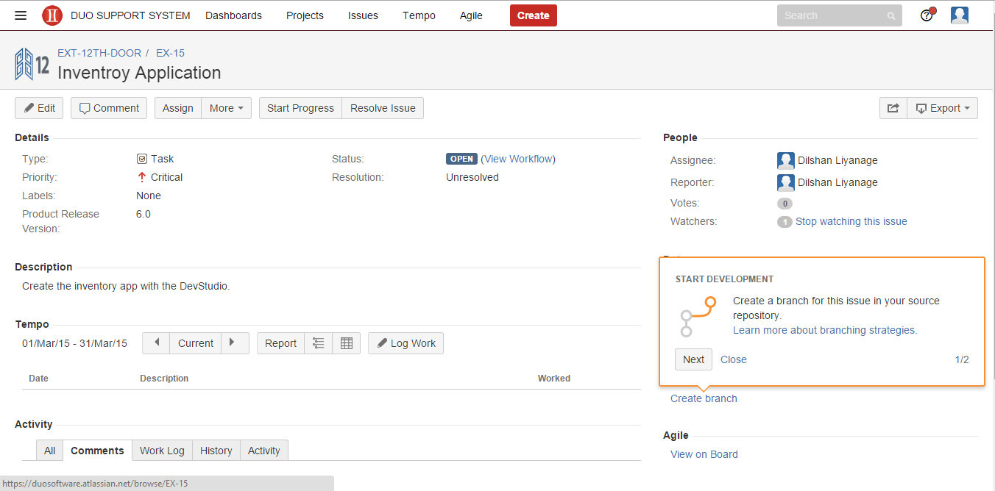Screen dimensions: 995x491
Task: Click the Create branch link
Action: pyautogui.click(x=704, y=398)
